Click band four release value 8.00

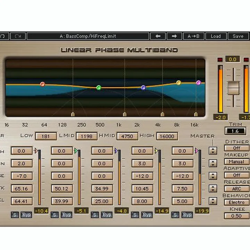(x=142, y=201)
